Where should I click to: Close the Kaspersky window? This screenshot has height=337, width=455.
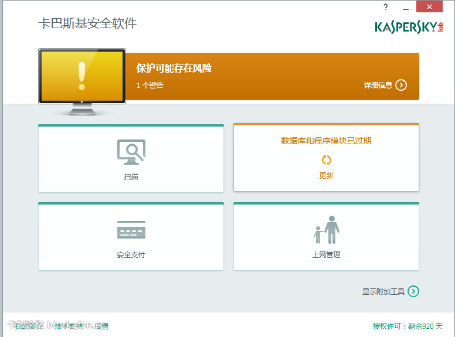pos(429,6)
